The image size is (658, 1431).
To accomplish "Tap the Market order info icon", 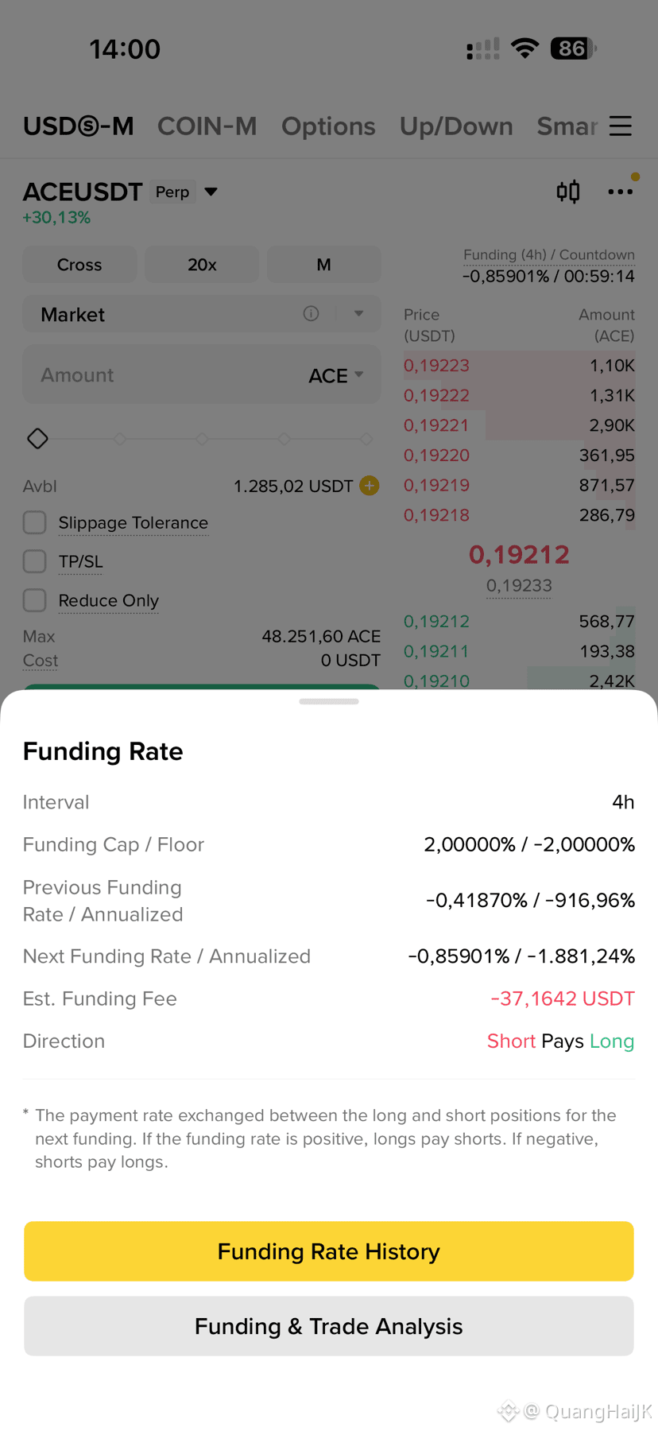I will 311,314.
